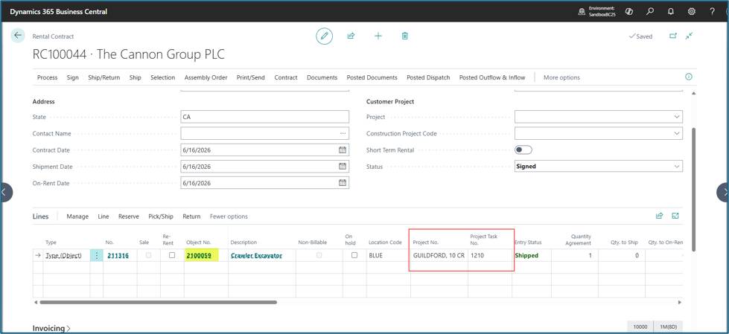The height and width of the screenshot is (334, 729).
Task: Open the Process menu
Action: [x=48, y=77]
